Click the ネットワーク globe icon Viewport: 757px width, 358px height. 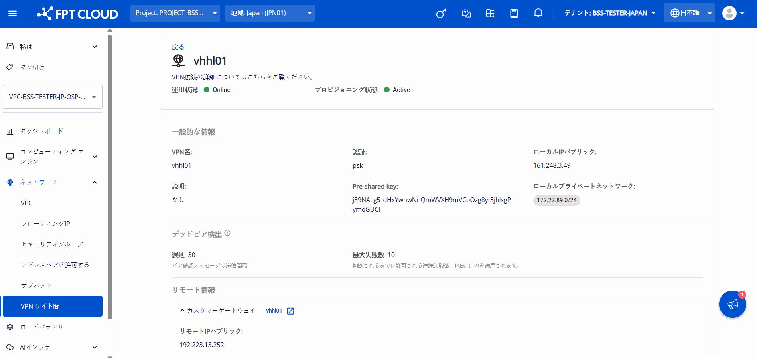click(x=10, y=182)
